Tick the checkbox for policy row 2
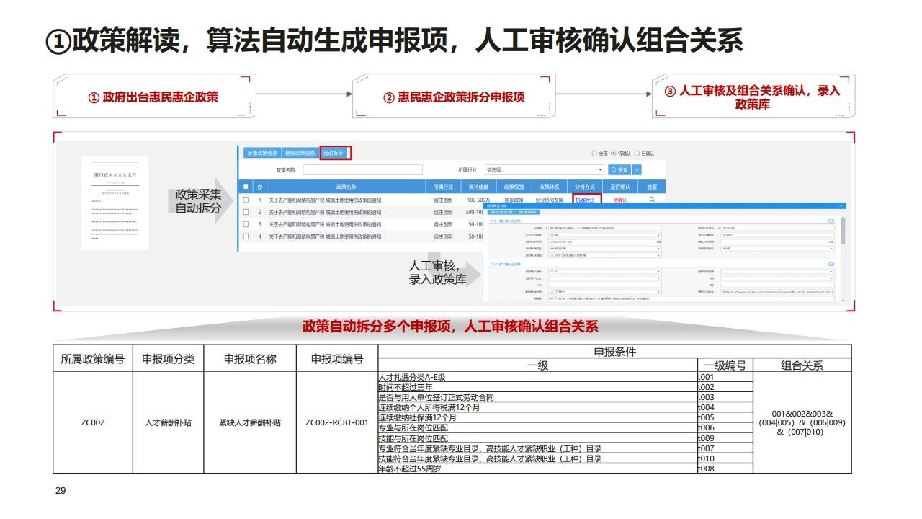Image resolution: width=922 pixels, height=519 pixels. pos(246,212)
